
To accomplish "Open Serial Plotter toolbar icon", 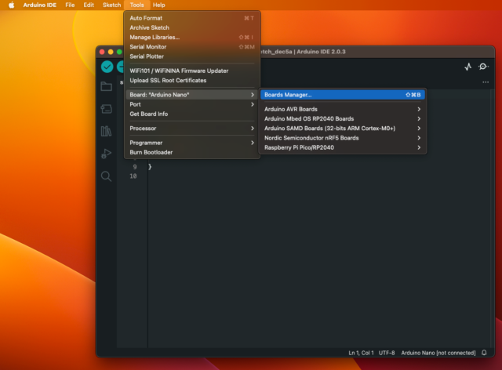I will click(468, 67).
